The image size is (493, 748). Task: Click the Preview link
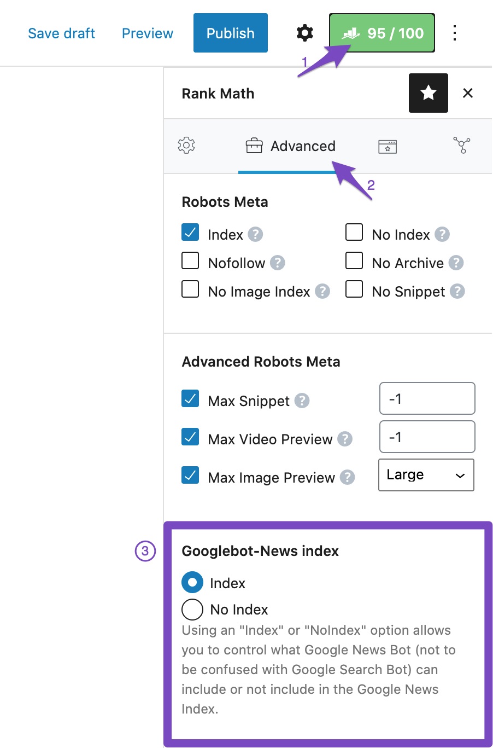click(148, 33)
